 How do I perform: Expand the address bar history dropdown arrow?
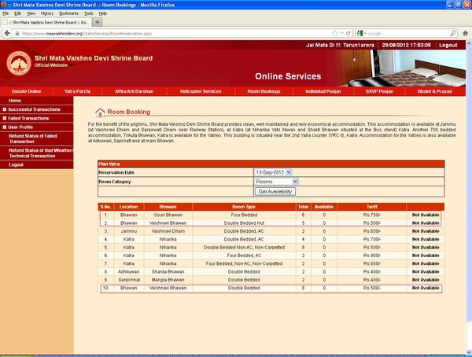(341, 34)
